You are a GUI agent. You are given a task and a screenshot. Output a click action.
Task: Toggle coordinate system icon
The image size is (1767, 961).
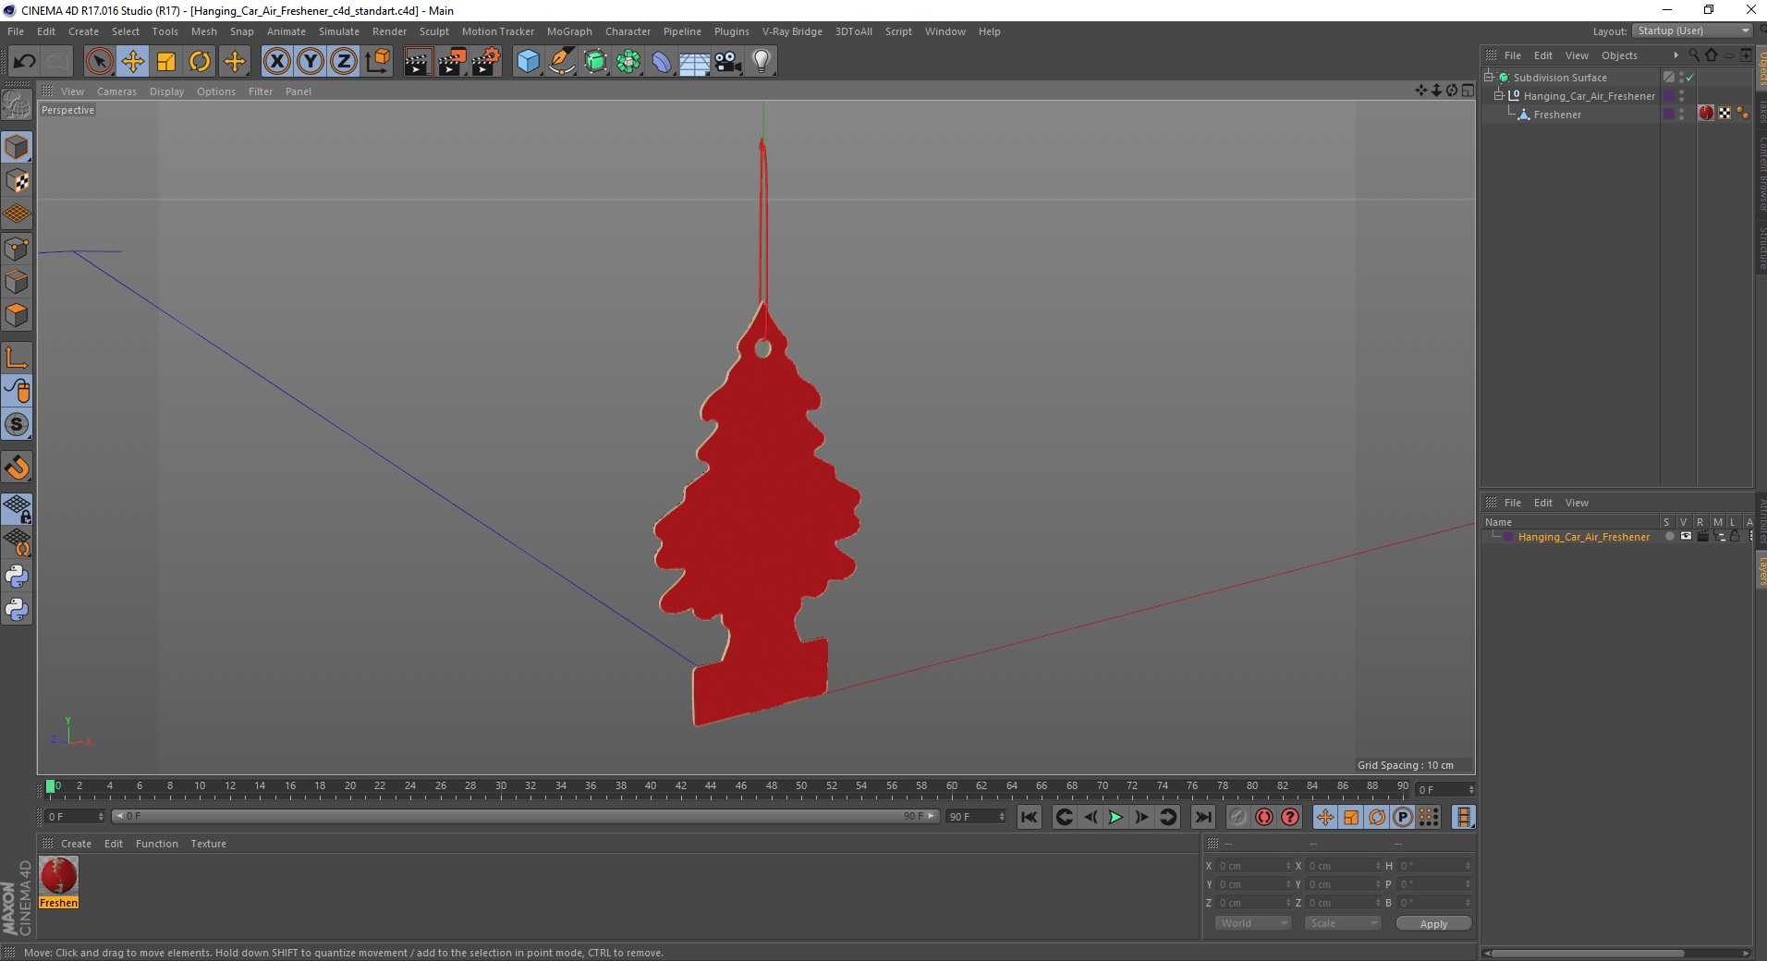378,62
